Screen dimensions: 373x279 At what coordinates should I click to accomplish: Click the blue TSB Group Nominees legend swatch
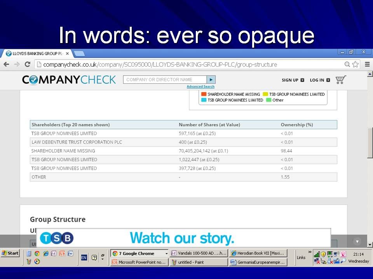click(204, 100)
